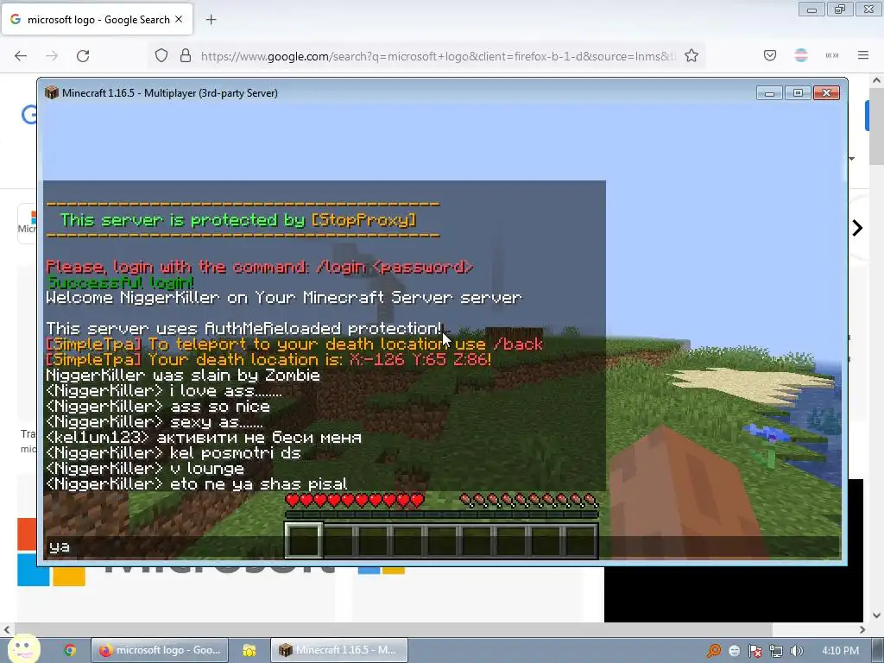Screen dimensions: 884x663
Task: Click orange magnifier tray icon
Action: 714,651
